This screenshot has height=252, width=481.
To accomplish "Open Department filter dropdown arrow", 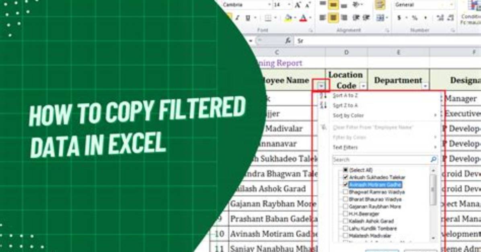I will 425,86.
